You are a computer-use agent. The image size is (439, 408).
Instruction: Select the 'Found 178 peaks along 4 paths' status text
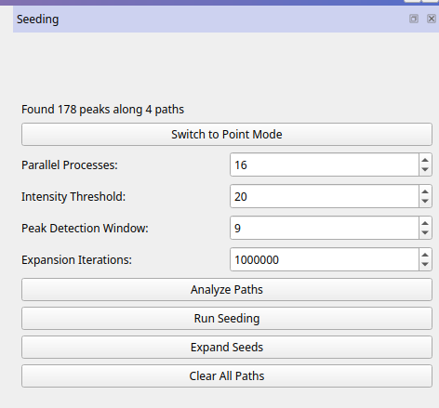[102, 110]
